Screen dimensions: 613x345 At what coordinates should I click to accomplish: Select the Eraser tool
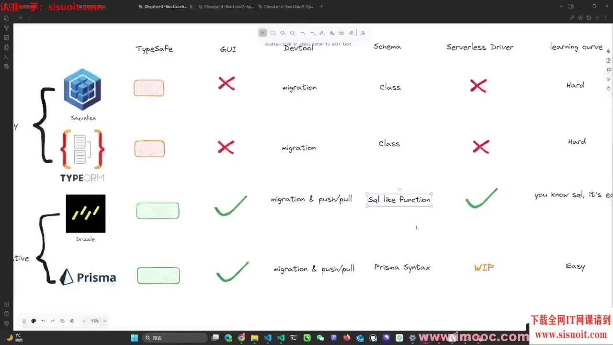[351, 33]
